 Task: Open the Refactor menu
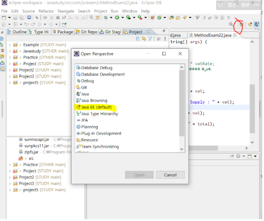[46, 11]
